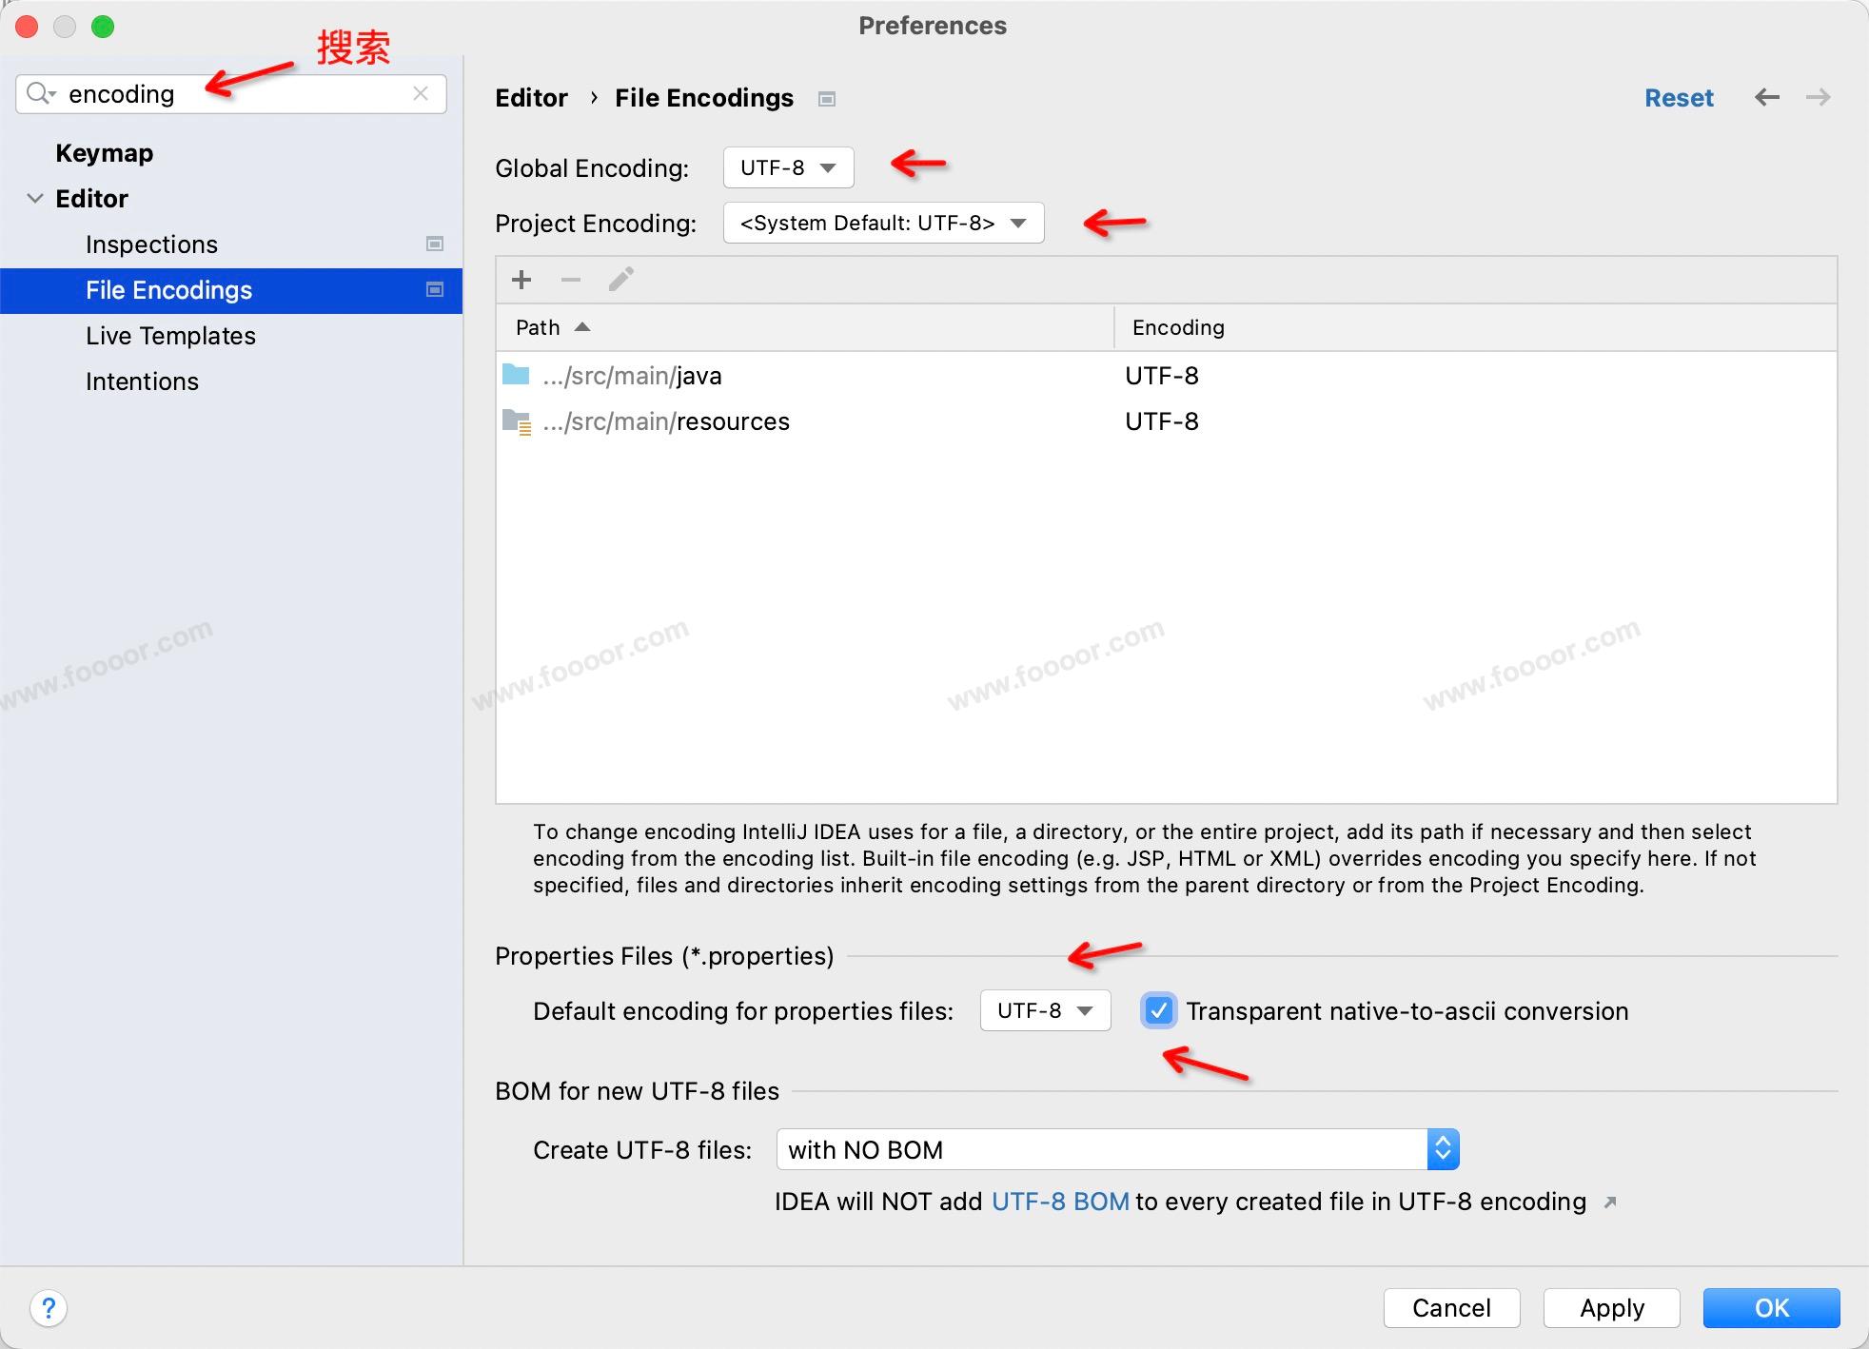Image resolution: width=1869 pixels, height=1349 pixels.
Task: Click the project-level icon beside Inspections
Action: (435, 244)
